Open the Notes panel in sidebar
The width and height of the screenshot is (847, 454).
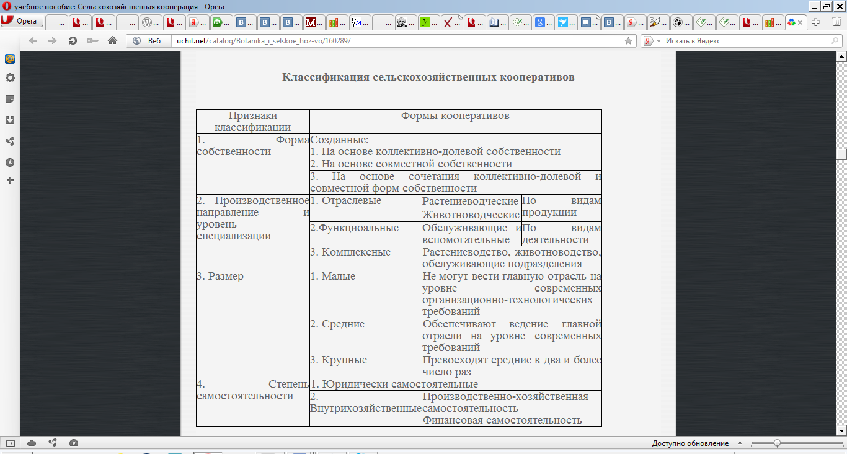10,99
